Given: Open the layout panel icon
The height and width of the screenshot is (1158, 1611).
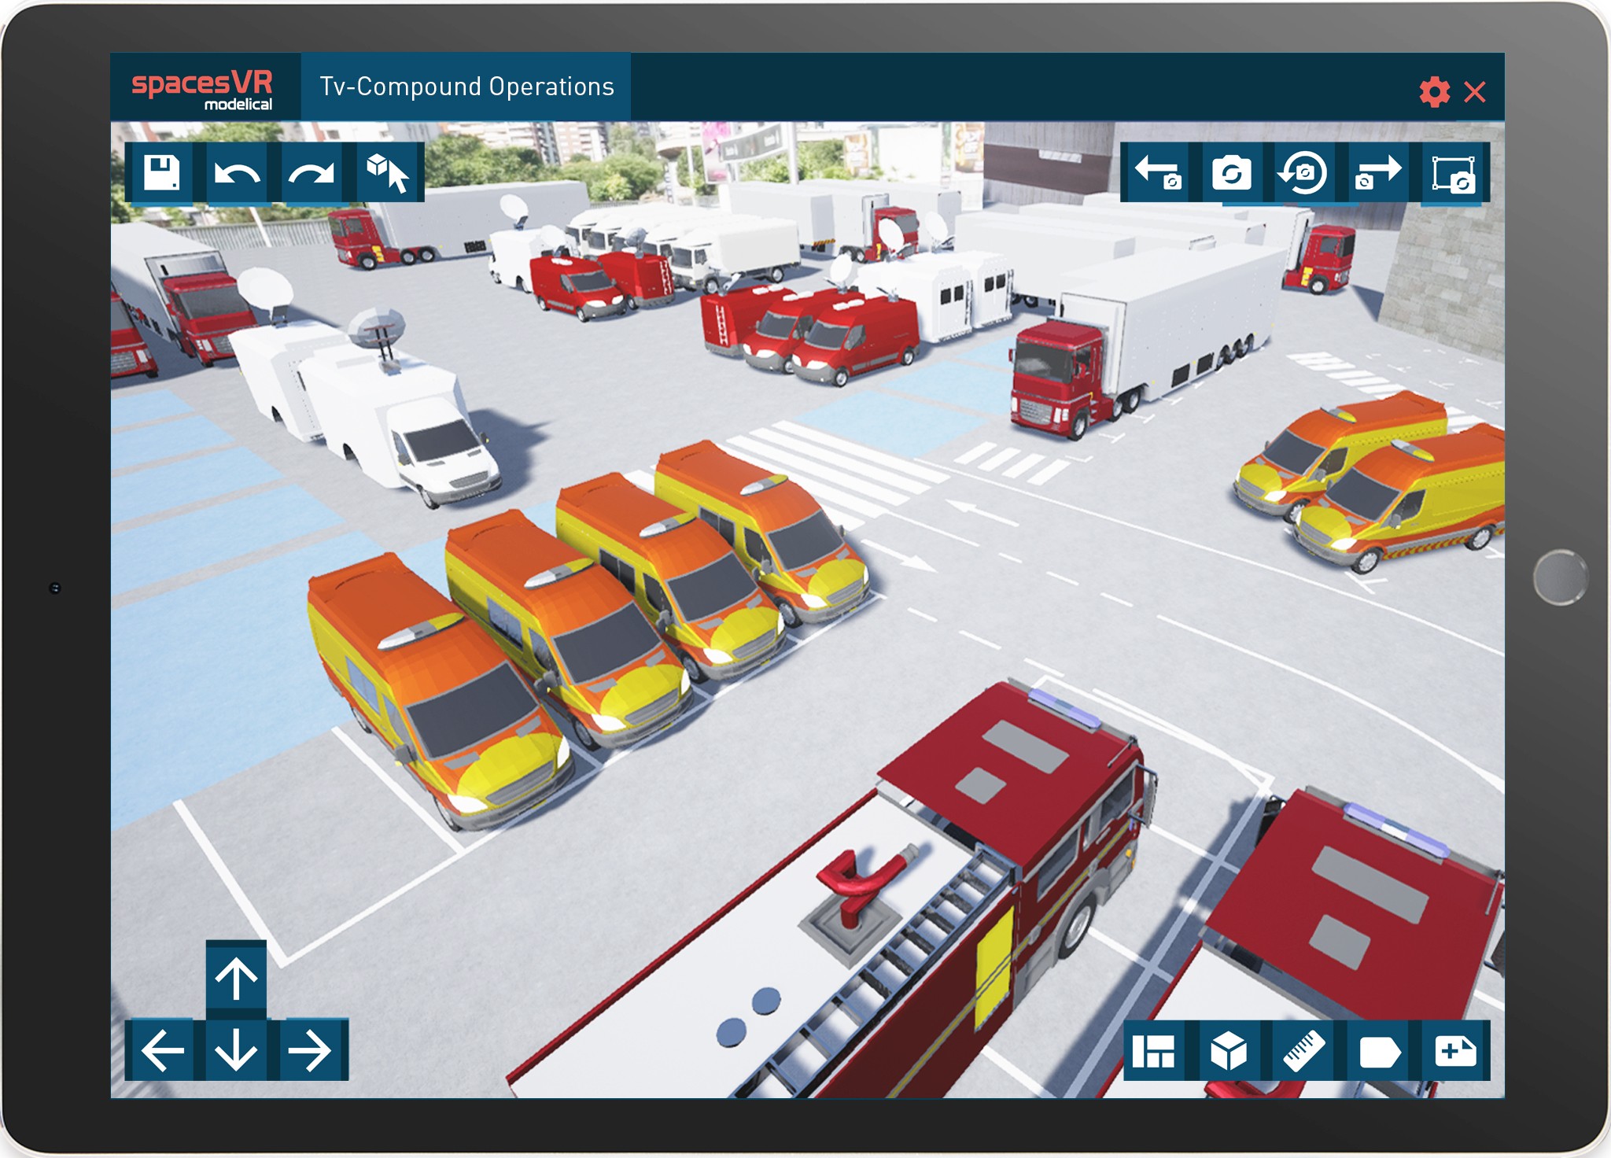Looking at the screenshot, I should tap(1154, 1050).
